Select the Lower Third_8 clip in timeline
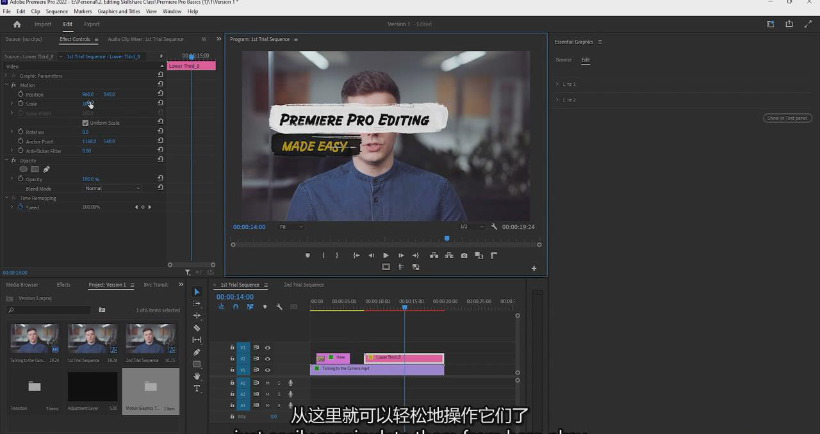 click(x=404, y=358)
